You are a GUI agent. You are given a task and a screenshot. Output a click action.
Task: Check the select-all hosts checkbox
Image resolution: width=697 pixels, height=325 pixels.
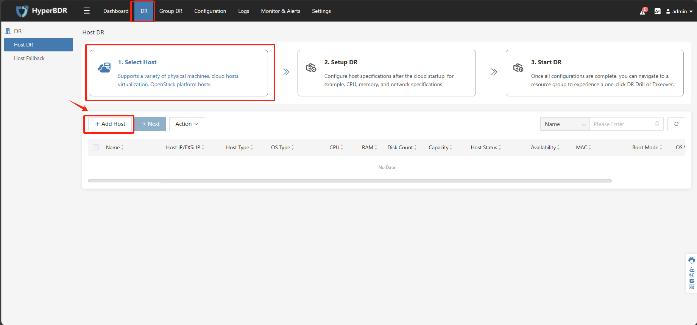coord(96,147)
